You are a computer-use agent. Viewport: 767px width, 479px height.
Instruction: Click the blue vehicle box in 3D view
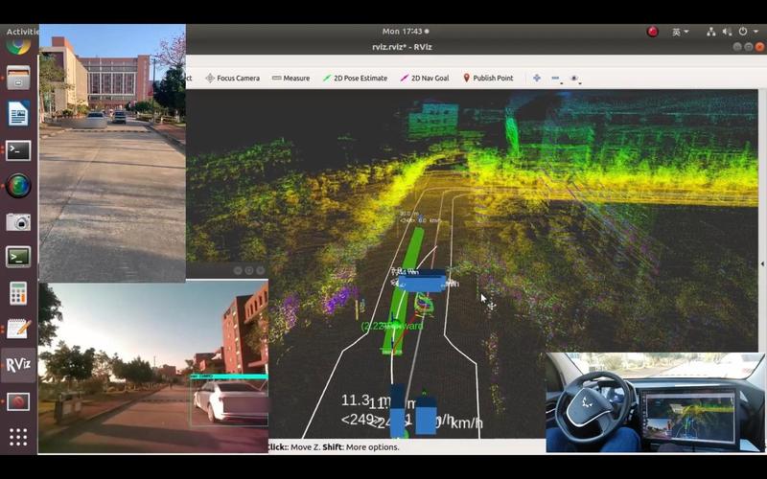(421, 282)
